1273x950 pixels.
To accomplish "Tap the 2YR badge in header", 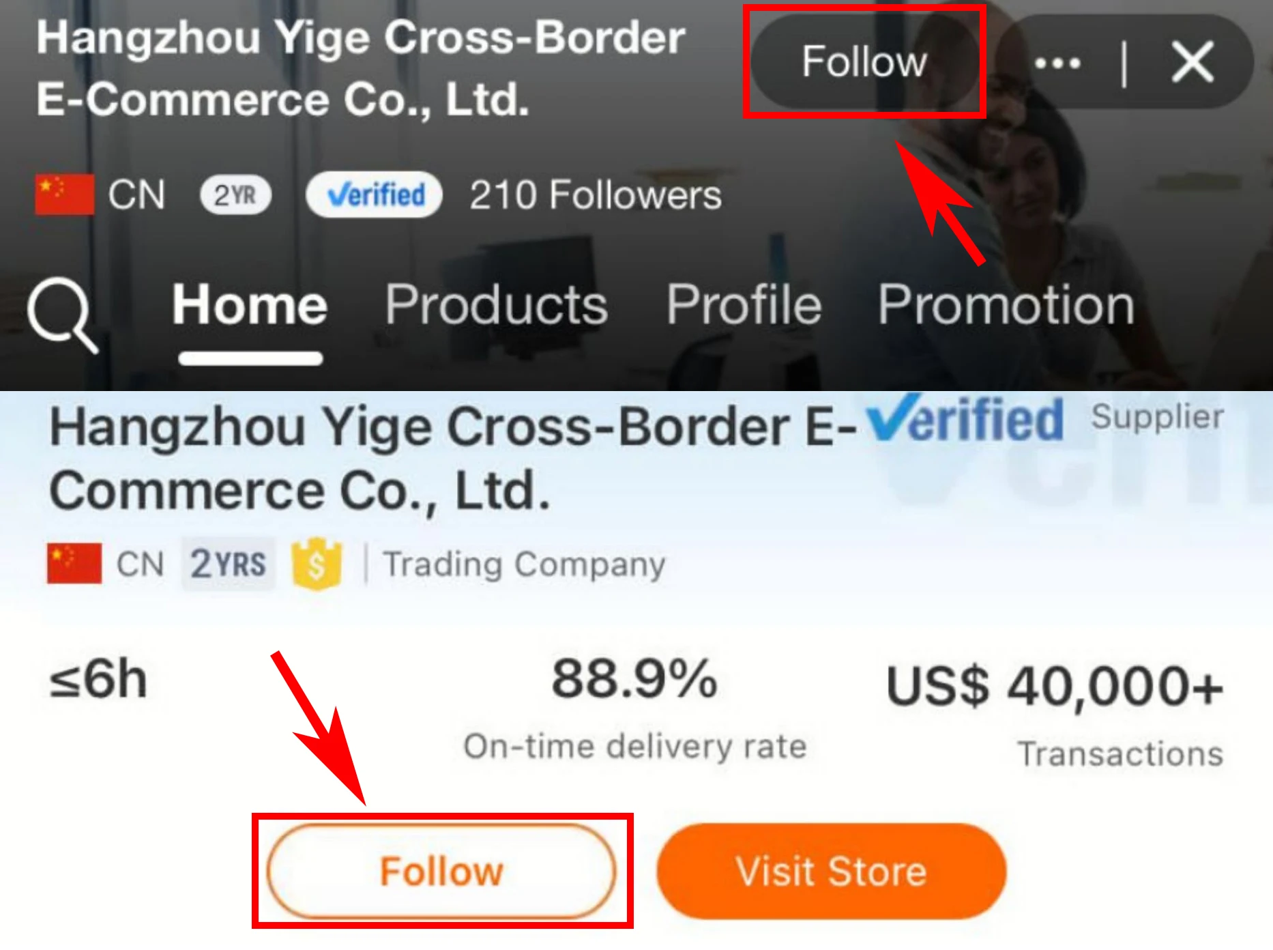I will 235,195.
